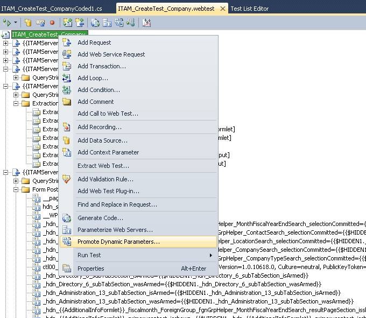
Task: Click the last toolbar icon with chart
Action: [146, 23]
